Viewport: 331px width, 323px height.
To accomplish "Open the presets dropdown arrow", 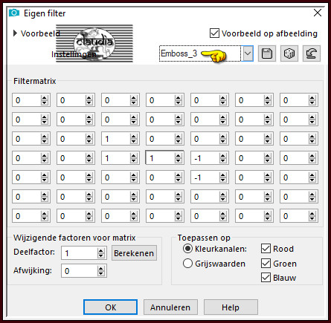I will coord(248,53).
